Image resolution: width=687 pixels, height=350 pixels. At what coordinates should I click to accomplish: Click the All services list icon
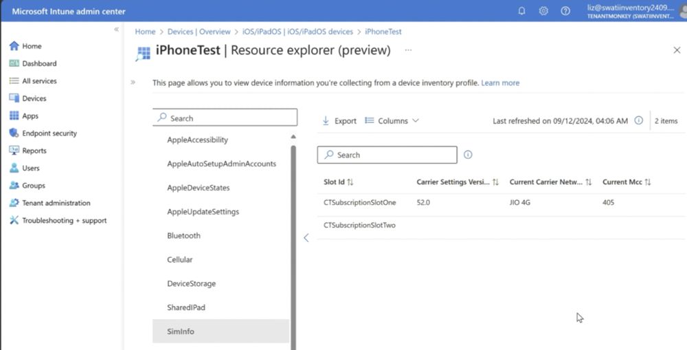point(14,80)
